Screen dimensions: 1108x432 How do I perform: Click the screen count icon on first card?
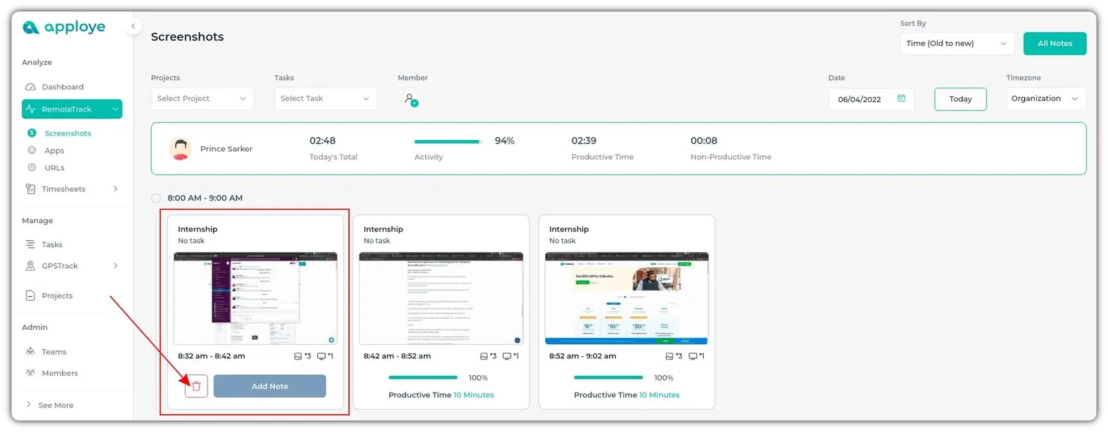(321, 356)
